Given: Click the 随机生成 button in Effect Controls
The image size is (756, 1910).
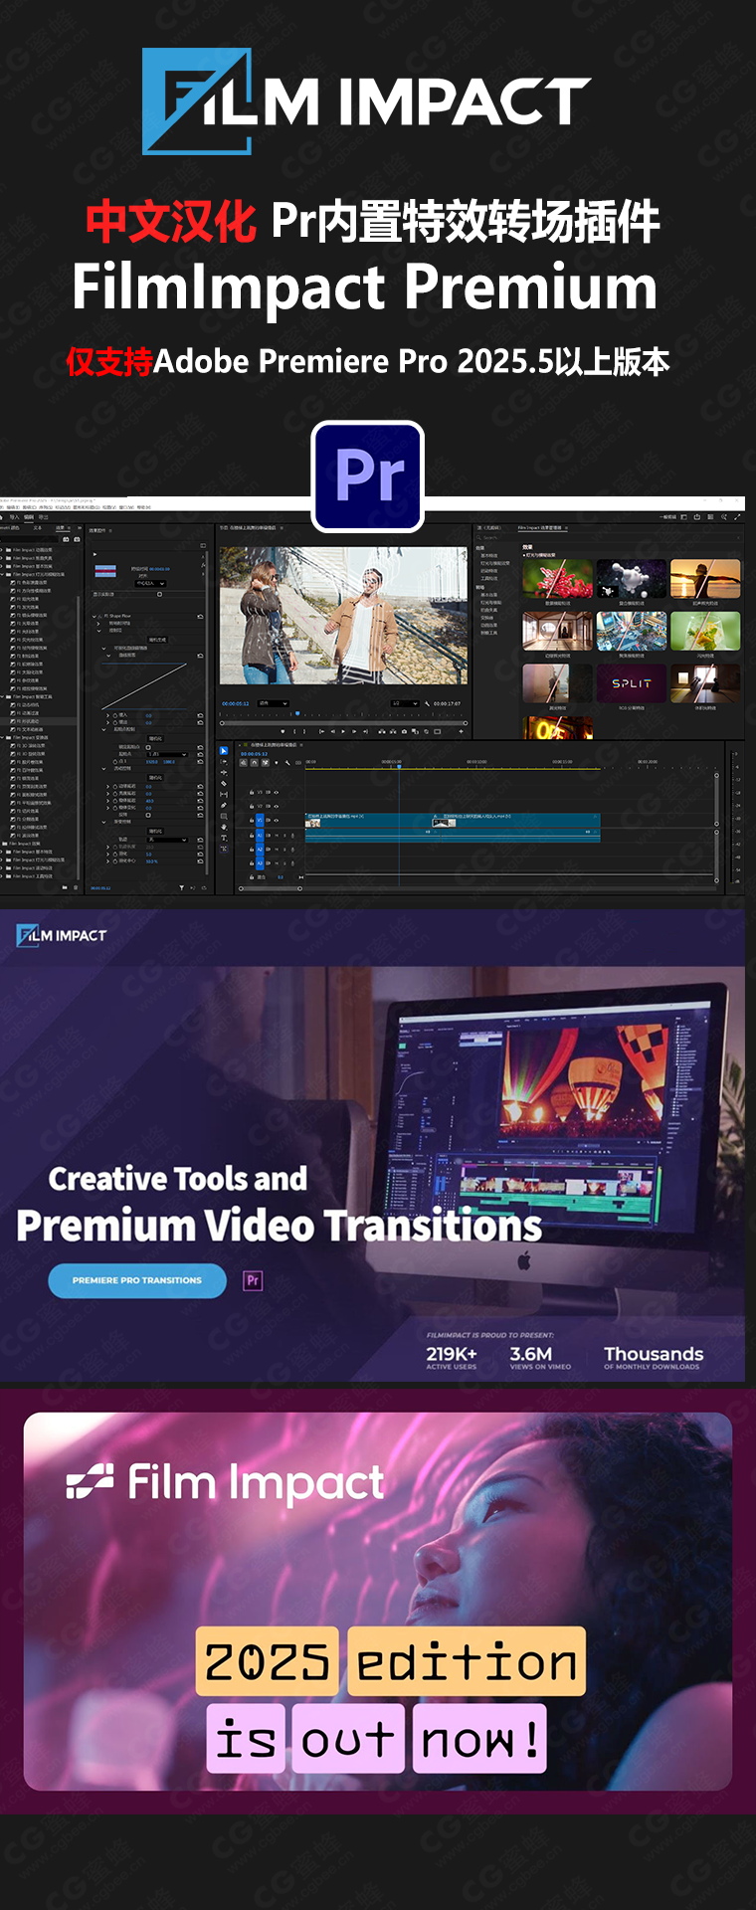Looking at the screenshot, I should click(x=157, y=640).
